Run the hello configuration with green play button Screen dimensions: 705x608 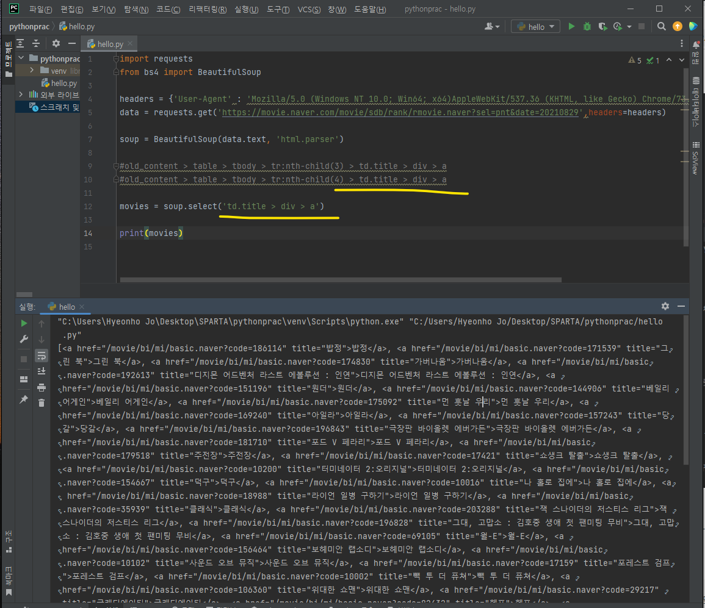pos(571,26)
